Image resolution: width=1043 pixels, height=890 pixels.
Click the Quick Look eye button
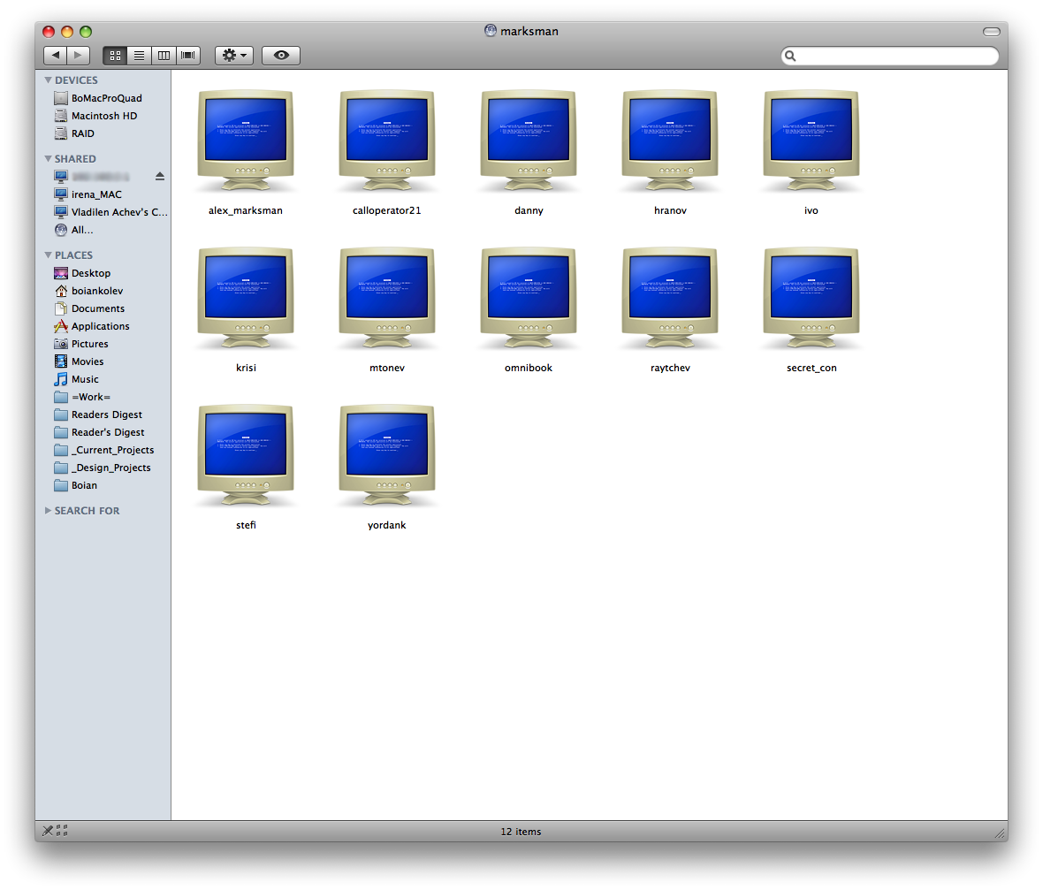tap(281, 56)
